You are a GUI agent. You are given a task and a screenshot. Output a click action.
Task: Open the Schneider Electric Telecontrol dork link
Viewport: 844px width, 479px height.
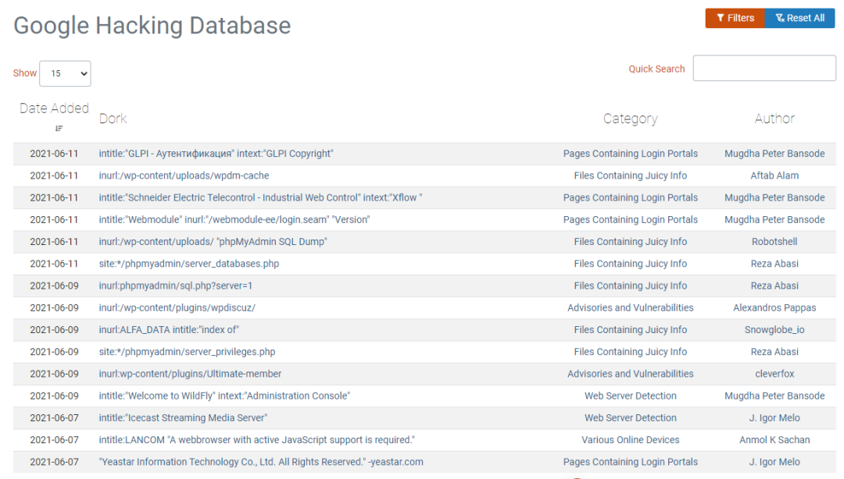(x=260, y=198)
